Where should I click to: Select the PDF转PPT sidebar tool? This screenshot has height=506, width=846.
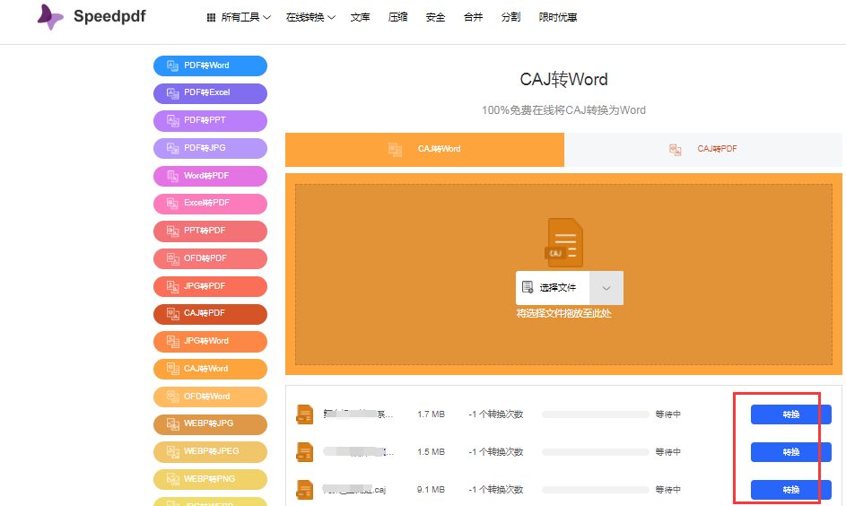[211, 121]
